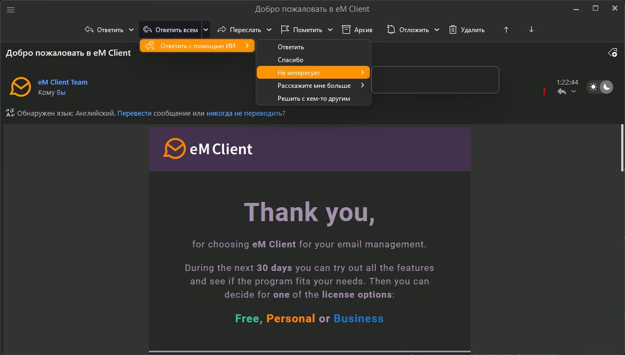
Task: Click the Вы recipient link
Action: (x=61, y=92)
